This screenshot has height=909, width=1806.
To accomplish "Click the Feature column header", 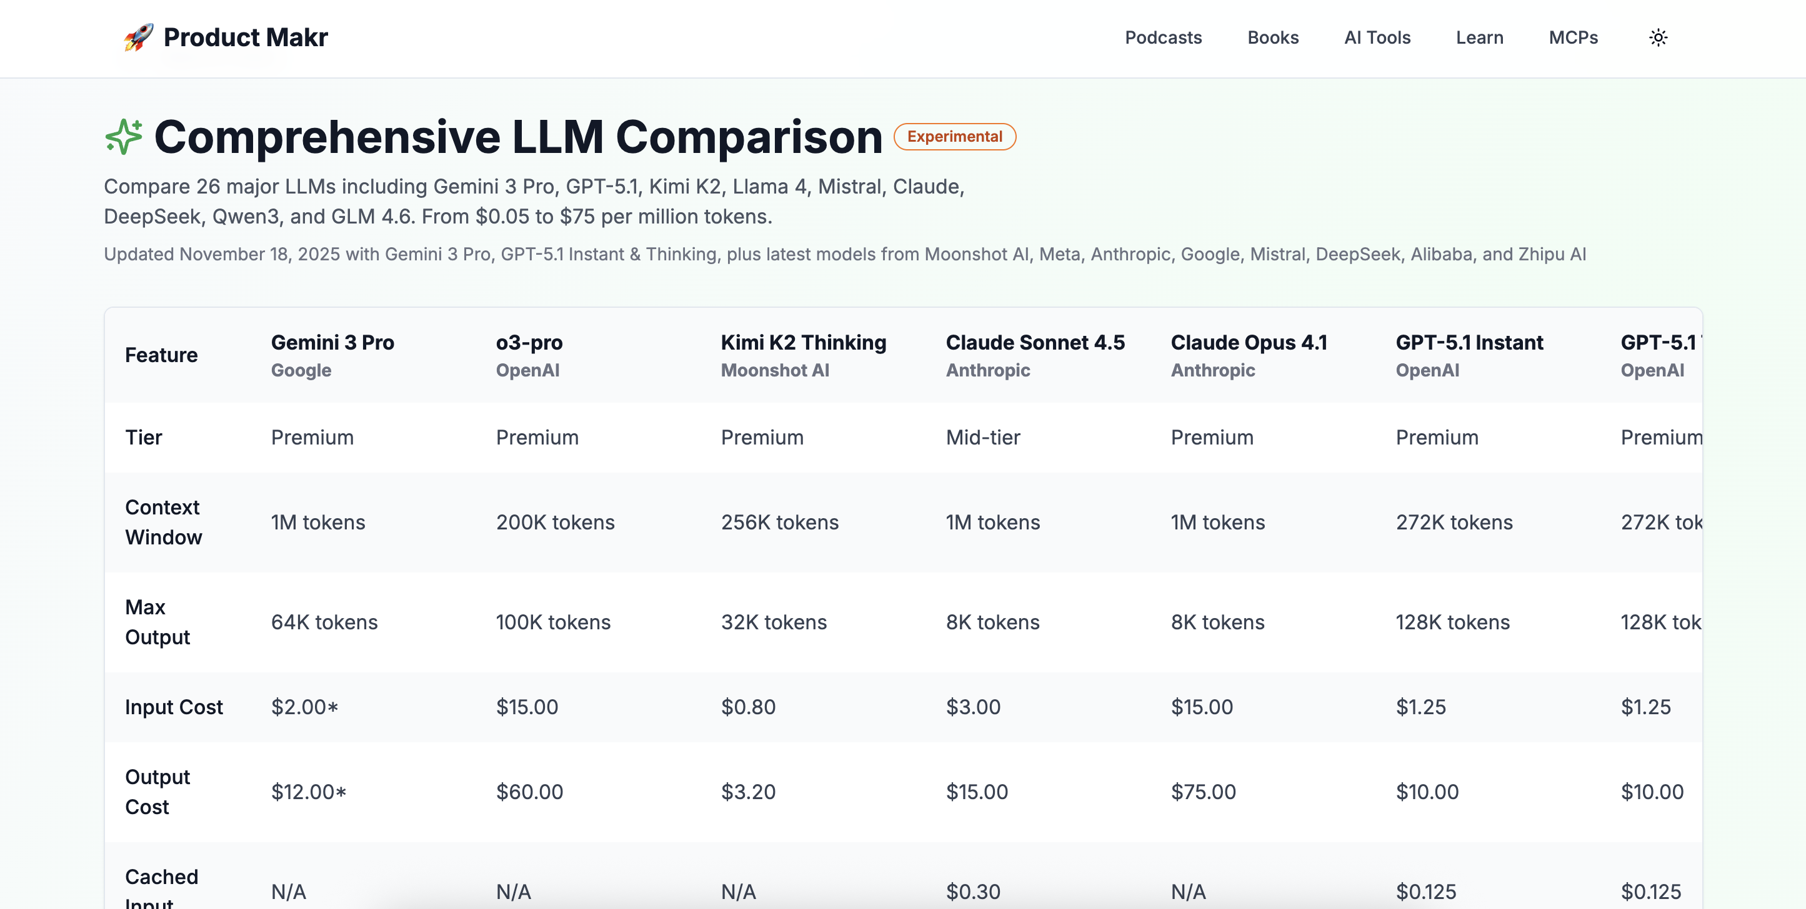I will pyautogui.click(x=161, y=355).
